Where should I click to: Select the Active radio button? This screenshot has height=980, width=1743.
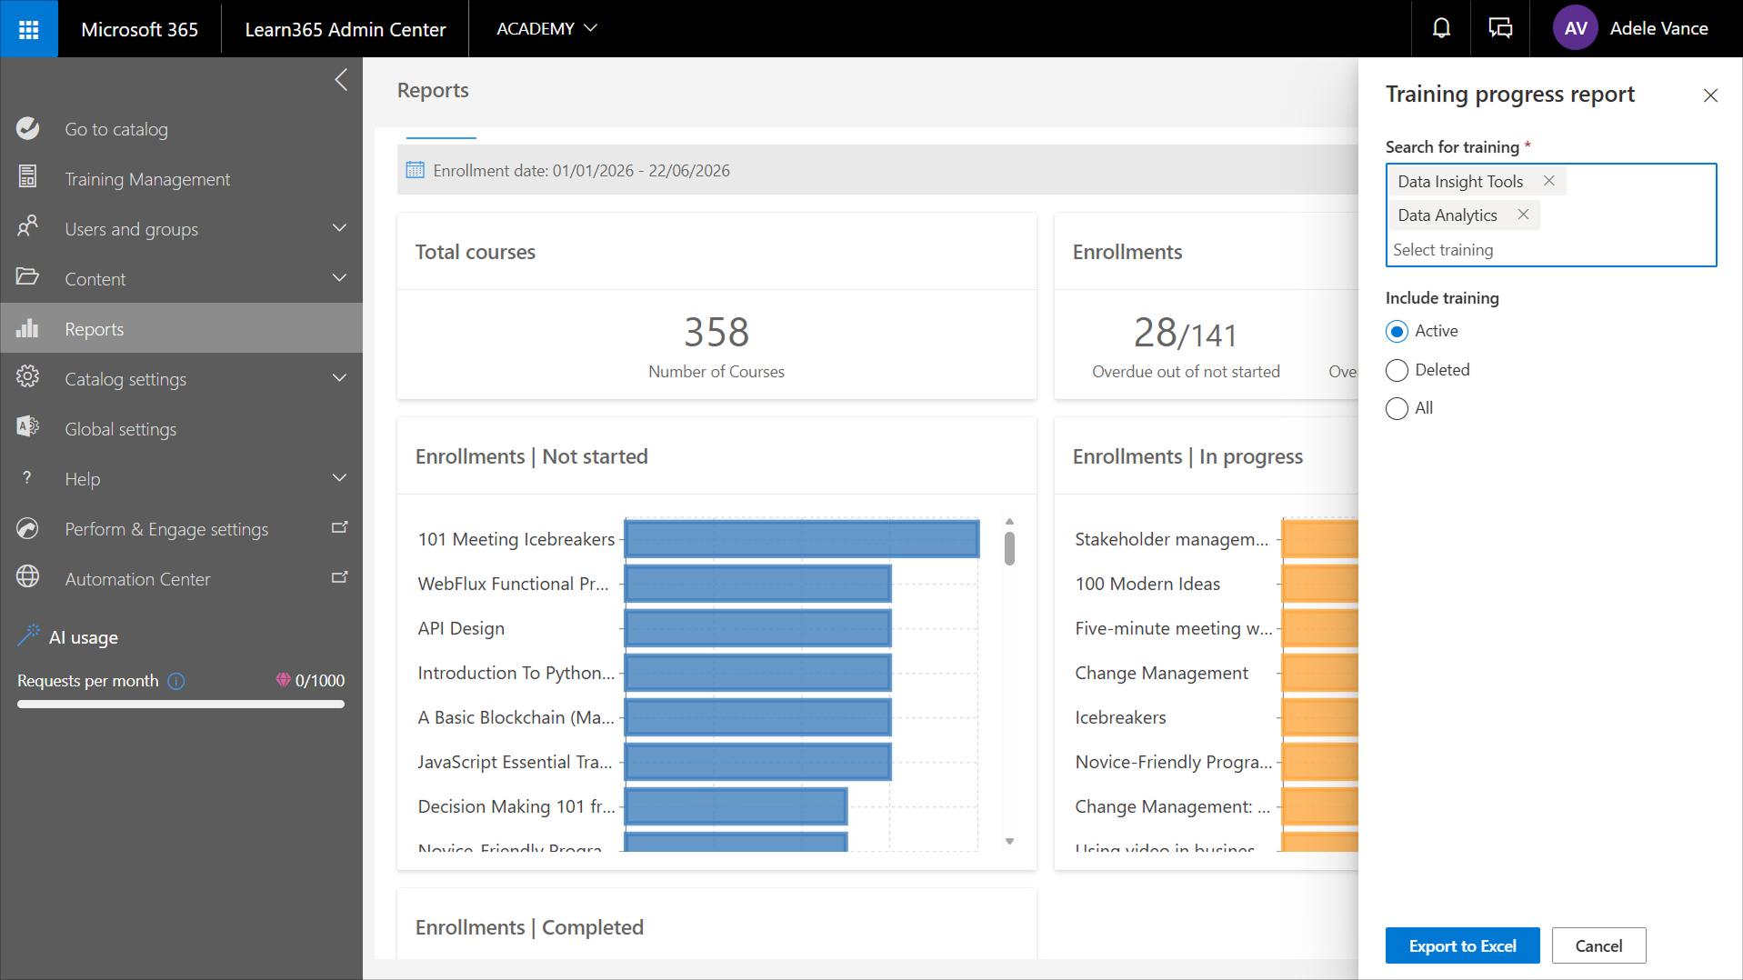click(x=1397, y=332)
